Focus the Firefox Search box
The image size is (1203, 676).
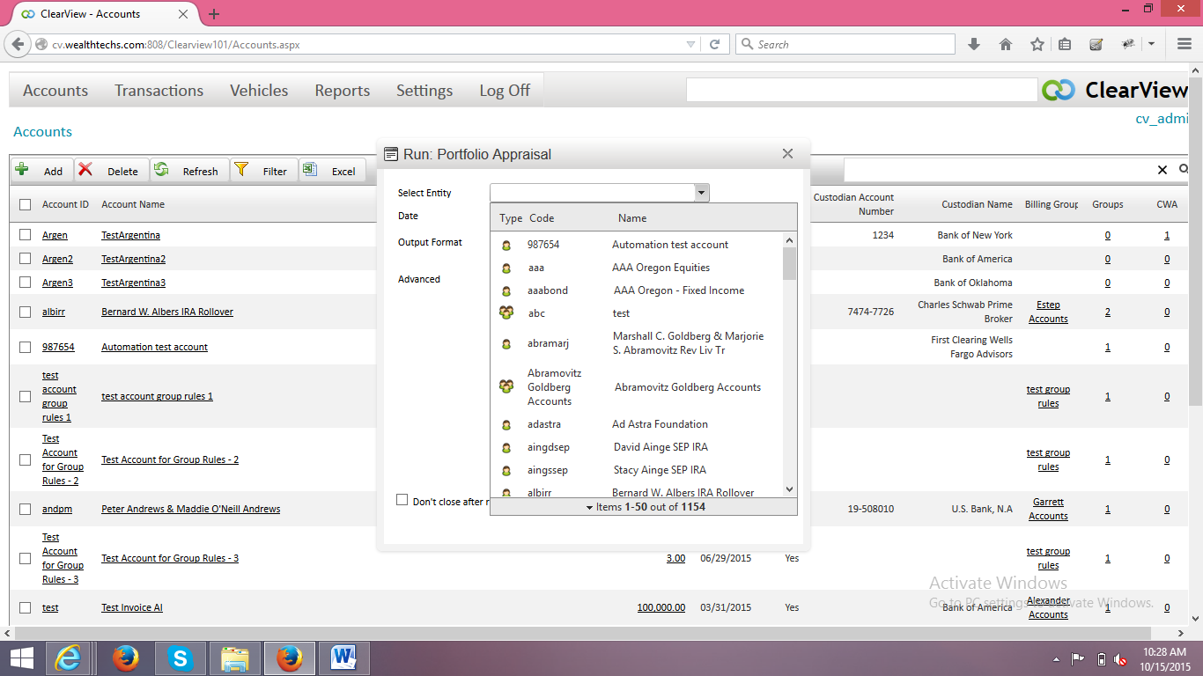click(845, 44)
